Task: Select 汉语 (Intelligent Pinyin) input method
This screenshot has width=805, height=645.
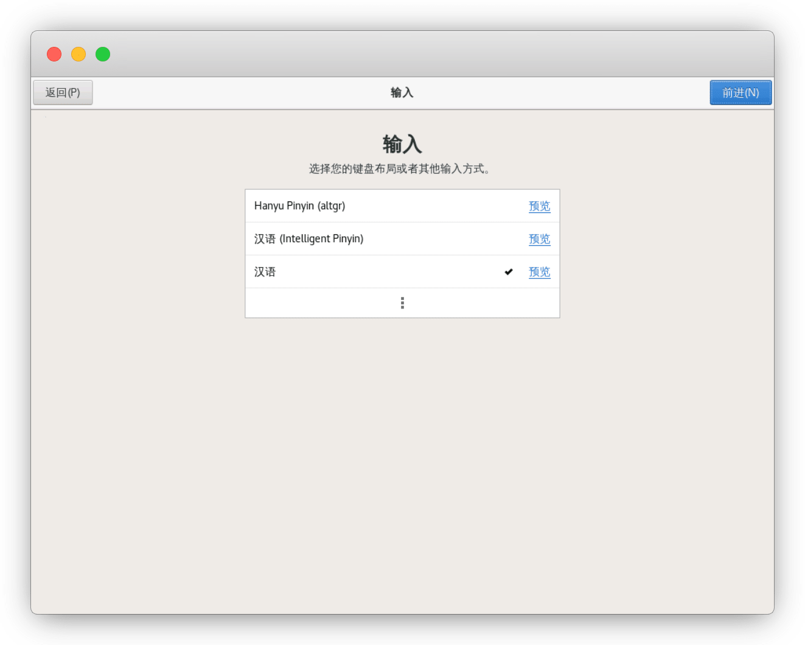Action: click(x=308, y=239)
